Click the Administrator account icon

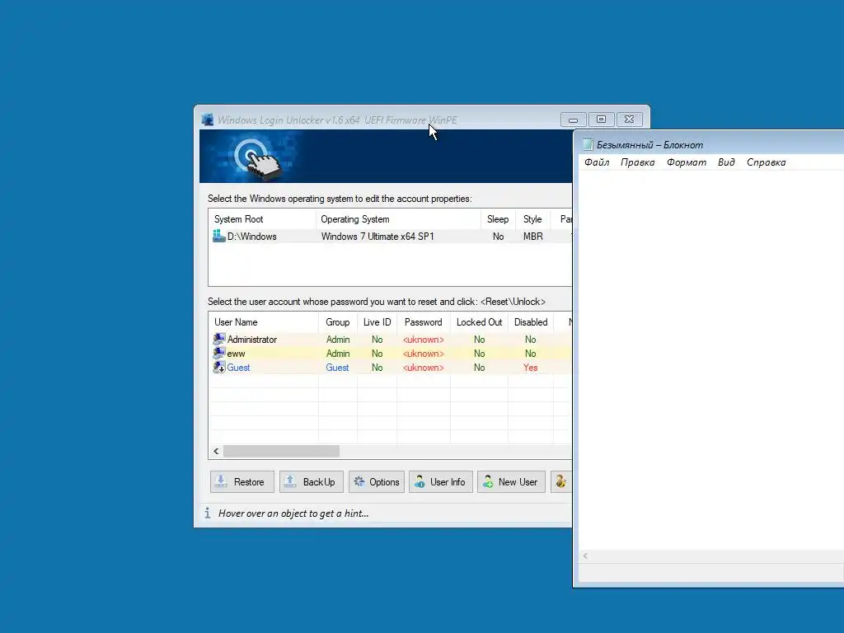tap(219, 339)
